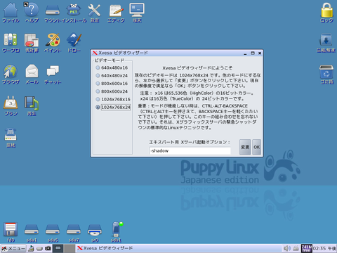This screenshot has height=253, width=337.
Task: Open the ゴミ箱 trash bin icon
Action: (326, 72)
